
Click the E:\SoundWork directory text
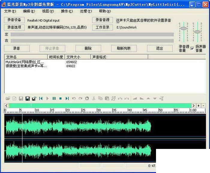tap(127, 27)
